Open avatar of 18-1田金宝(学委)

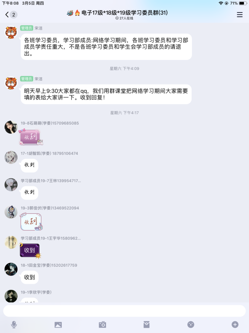pyautogui.click(x=11, y=269)
